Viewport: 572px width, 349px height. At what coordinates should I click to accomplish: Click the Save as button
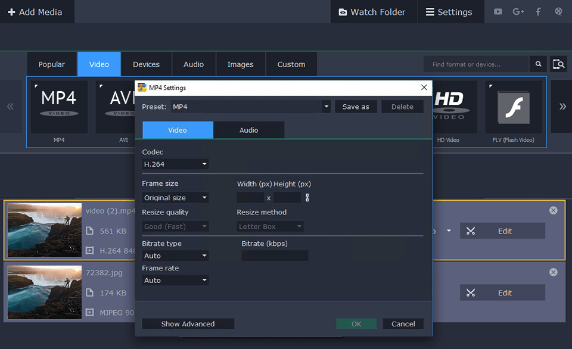coord(356,106)
